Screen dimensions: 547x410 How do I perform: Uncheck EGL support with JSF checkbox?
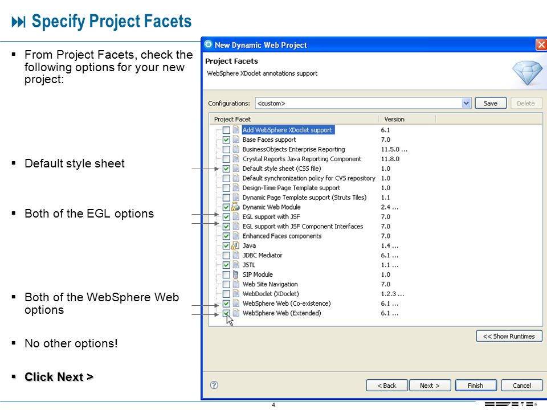click(x=226, y=217)
